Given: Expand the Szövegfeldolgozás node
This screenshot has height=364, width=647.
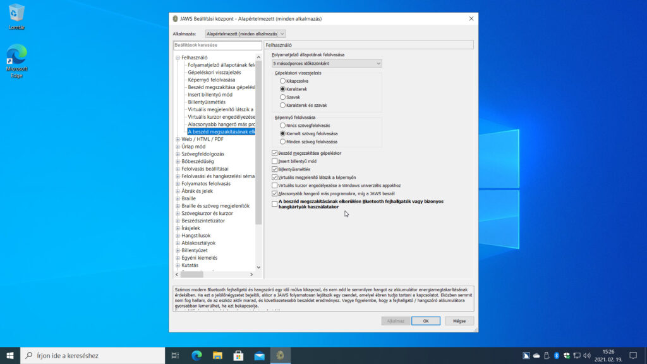Looking at the screenshot, I should (178, 154).
